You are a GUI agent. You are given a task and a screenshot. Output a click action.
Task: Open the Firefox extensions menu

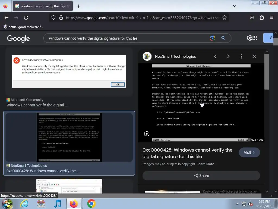click(x=262, y=17)
